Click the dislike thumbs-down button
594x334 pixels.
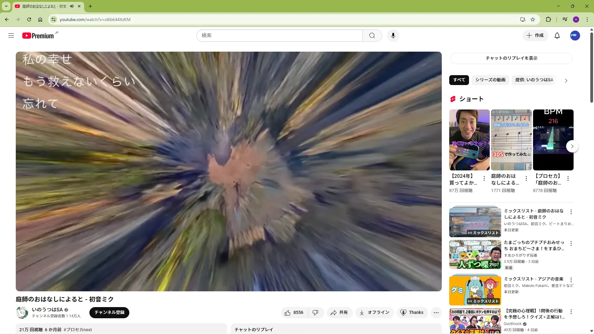[x=315, y=313]
